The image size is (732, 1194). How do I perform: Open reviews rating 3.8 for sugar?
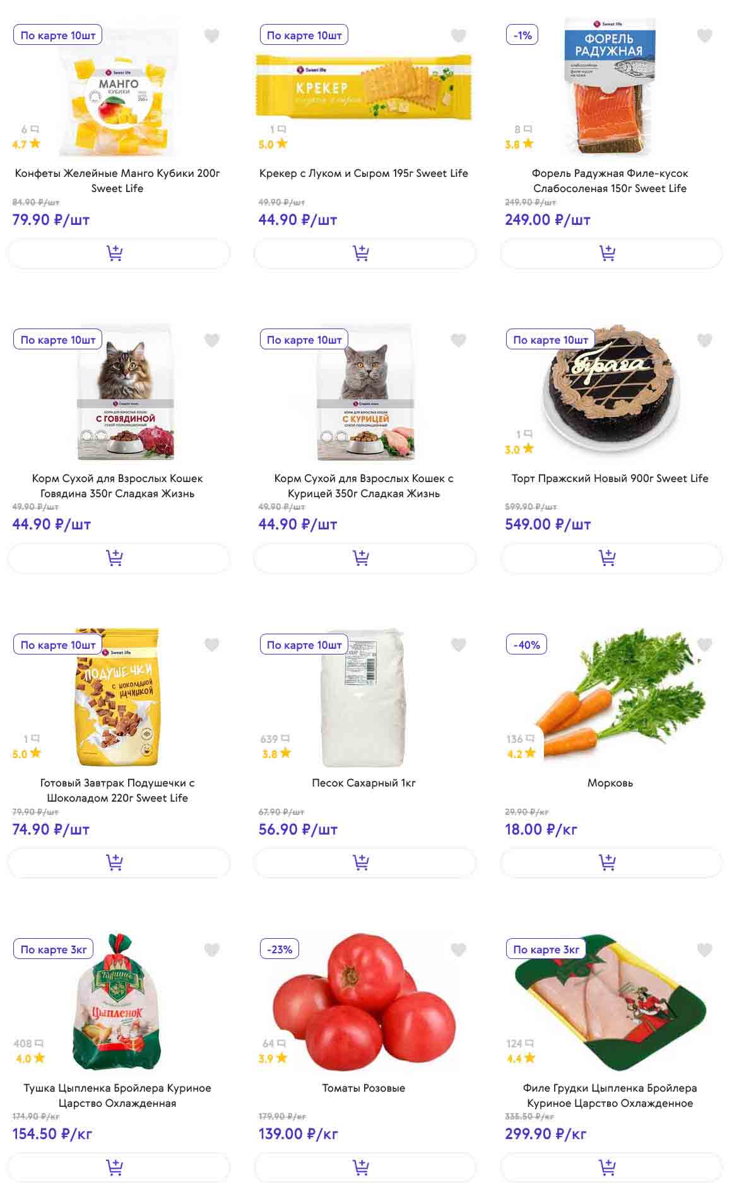coord(276,754)
